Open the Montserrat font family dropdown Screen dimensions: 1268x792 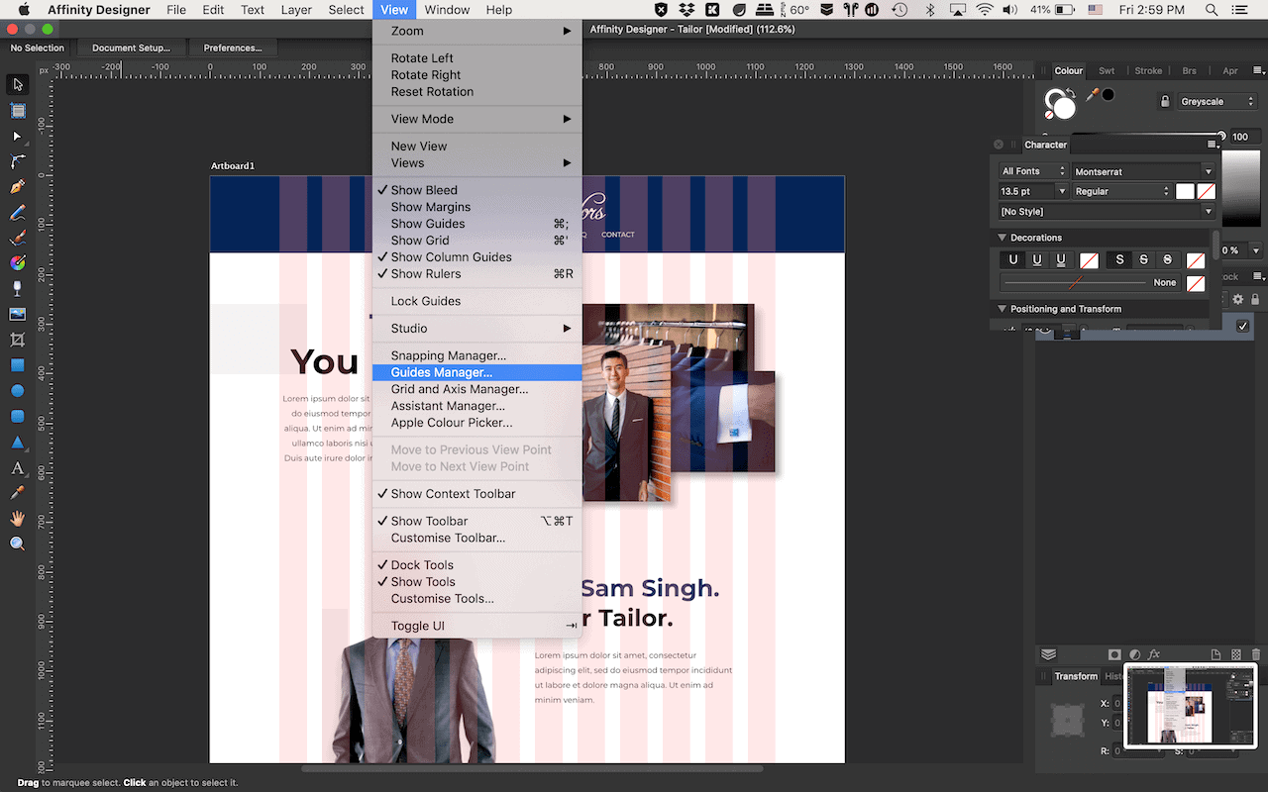click(x=1143, y=171)
